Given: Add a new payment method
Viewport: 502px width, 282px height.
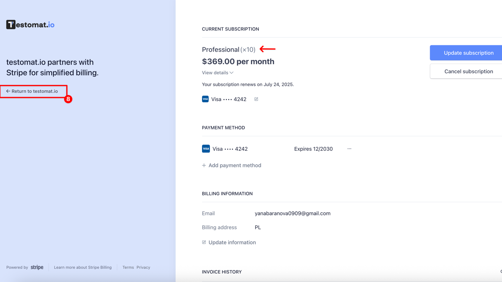Looking at the screenshot, I should click(x=235, y=165).
